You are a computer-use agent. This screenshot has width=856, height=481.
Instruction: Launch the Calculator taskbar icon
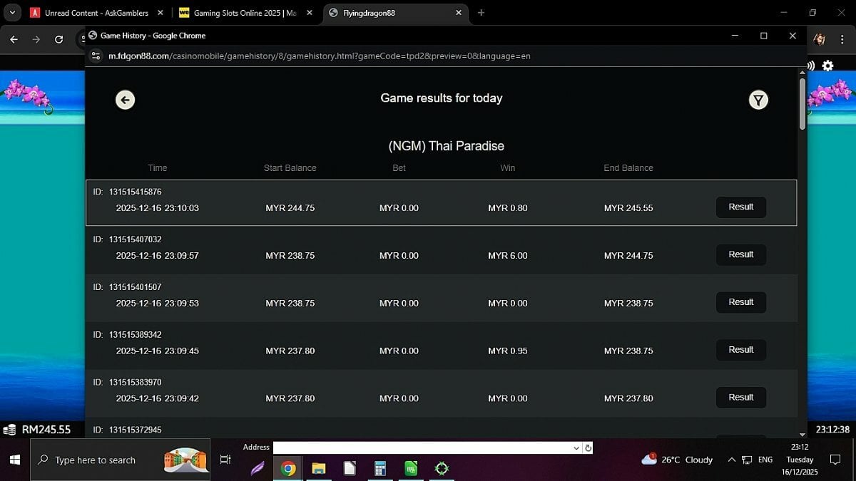(x=380, y=468)
